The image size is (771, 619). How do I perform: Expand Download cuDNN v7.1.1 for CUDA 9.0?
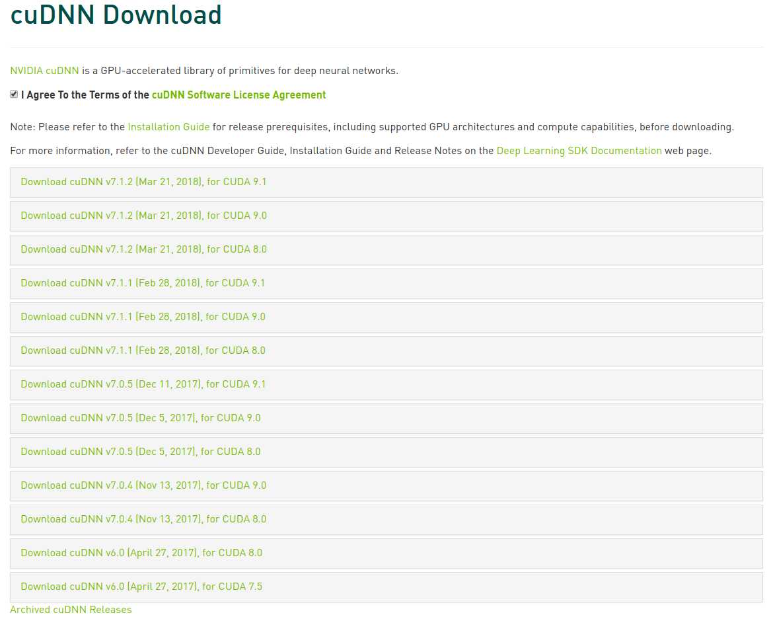pos(386,317)
